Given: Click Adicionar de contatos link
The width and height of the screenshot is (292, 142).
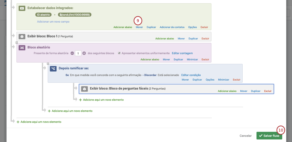Looking at the screenshot, I should 172,27.
